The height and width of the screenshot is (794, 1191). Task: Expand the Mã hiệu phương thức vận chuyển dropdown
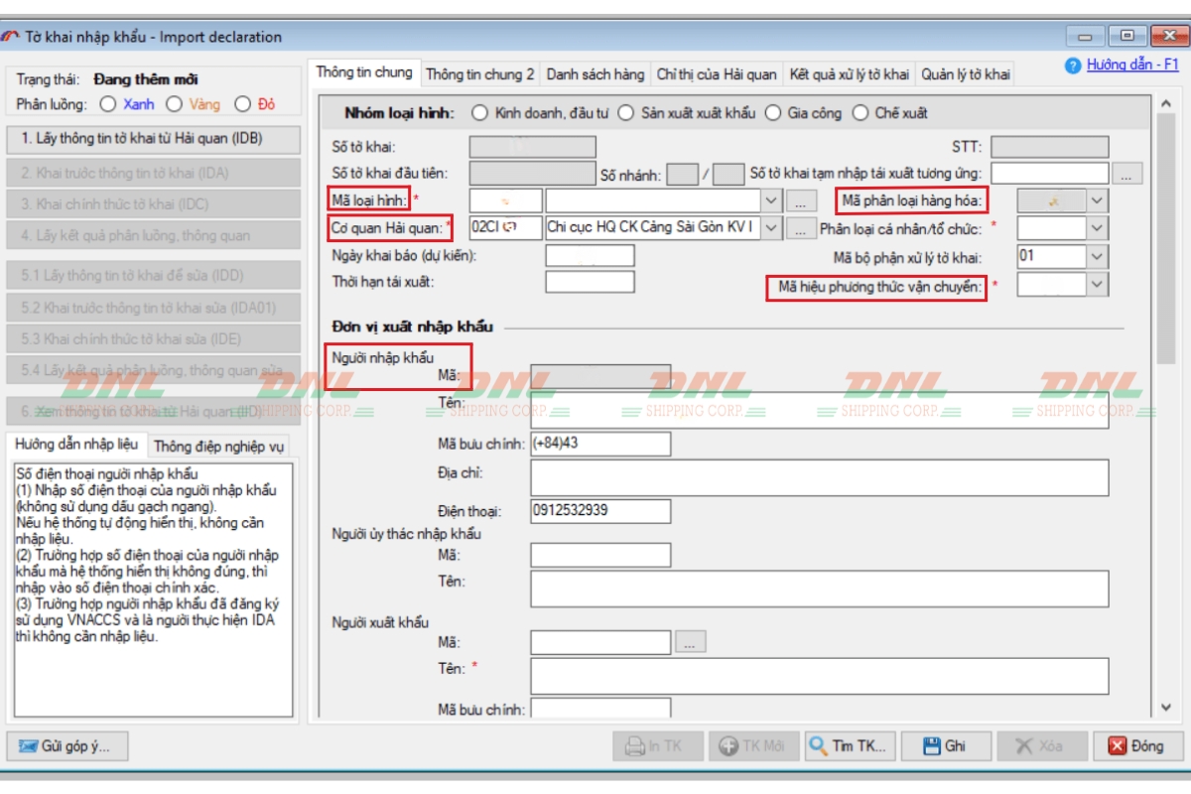coord(1096,285)
